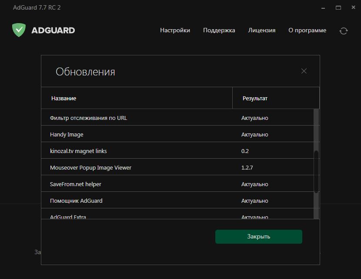Click the Актуально status for Handy Image
The image size is (361, 279).
pyautogui.click(x=255, y=134)
